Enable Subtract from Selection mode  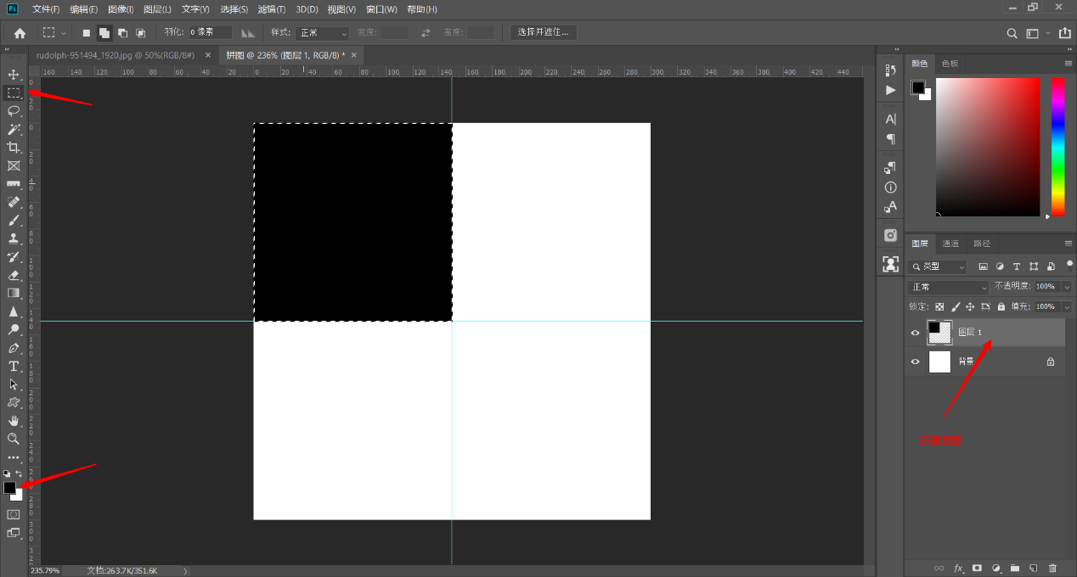pos(123,33)
